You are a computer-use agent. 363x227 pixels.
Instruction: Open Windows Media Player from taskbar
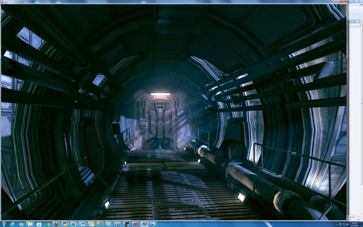[21, 224]
